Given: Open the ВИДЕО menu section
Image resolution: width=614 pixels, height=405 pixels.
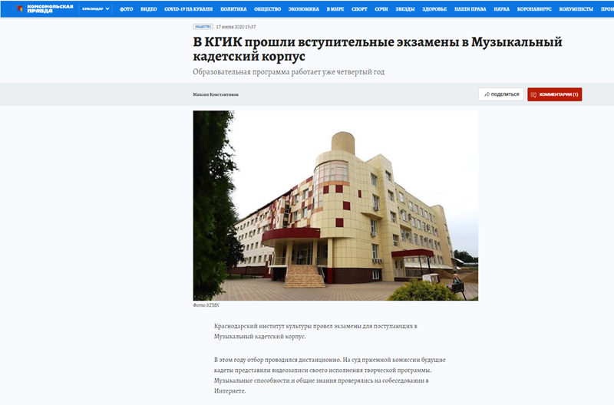Looking at the screenshot, I should point(148,9).
